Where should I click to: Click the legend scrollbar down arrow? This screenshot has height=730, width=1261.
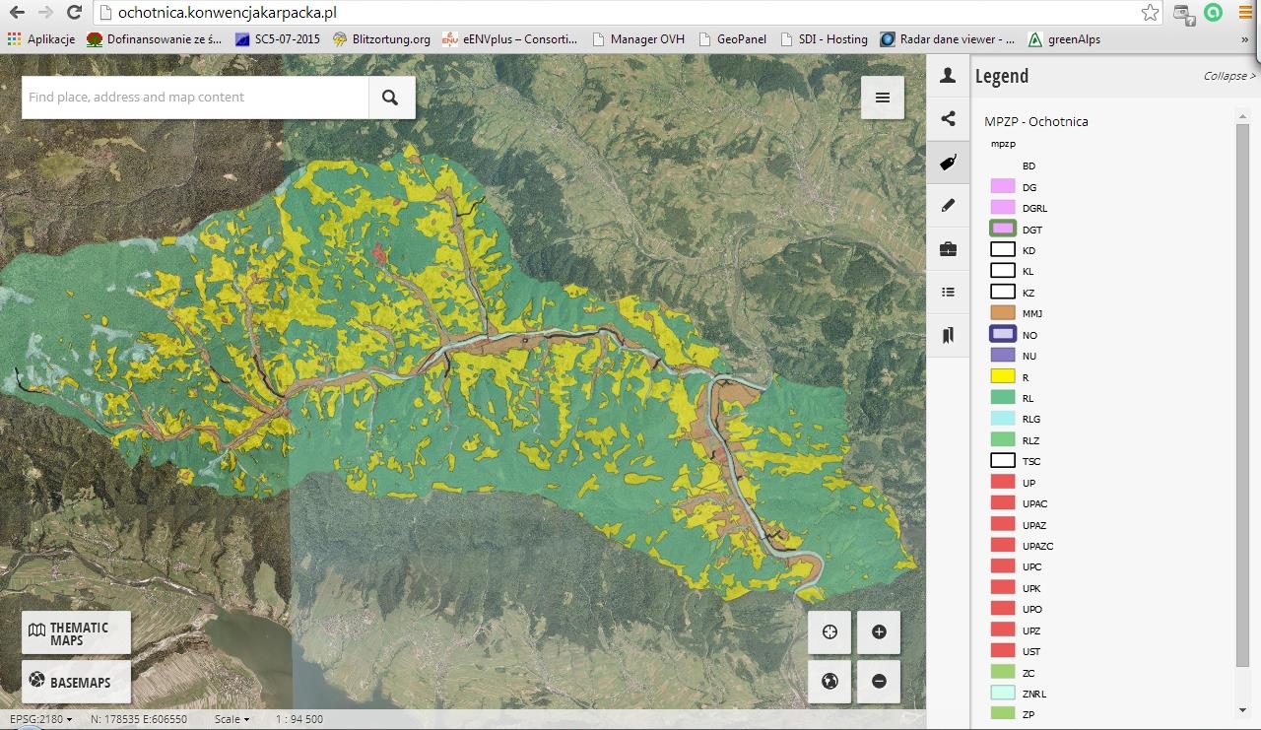click(x=1242, y=710)
